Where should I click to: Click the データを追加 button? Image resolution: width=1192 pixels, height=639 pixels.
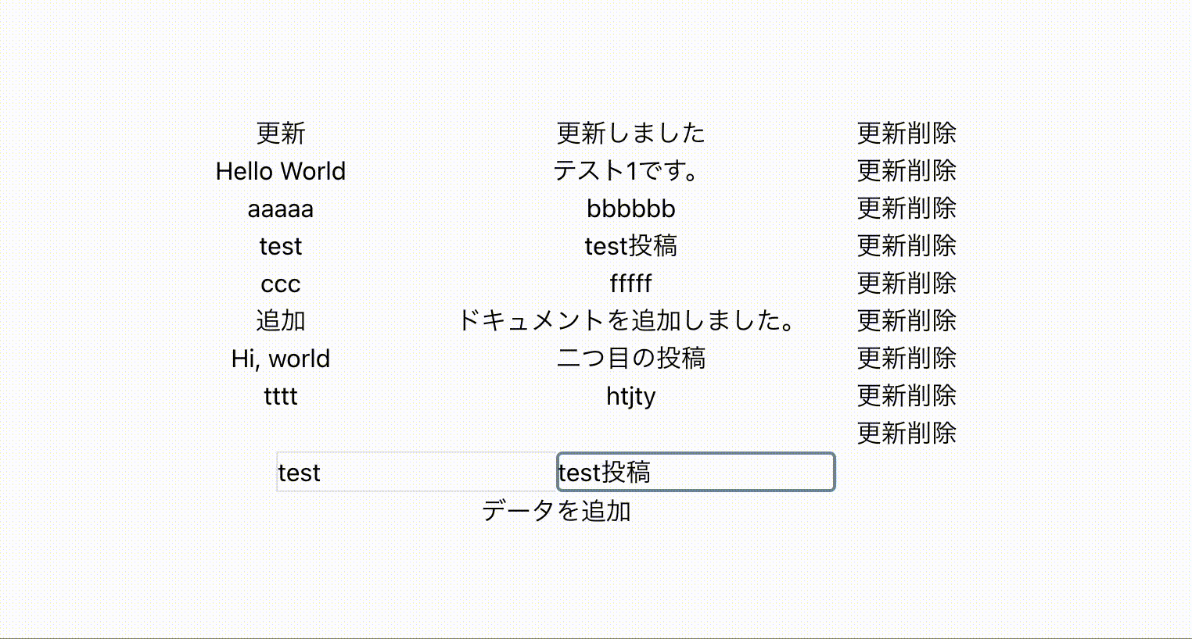[556, 511]
